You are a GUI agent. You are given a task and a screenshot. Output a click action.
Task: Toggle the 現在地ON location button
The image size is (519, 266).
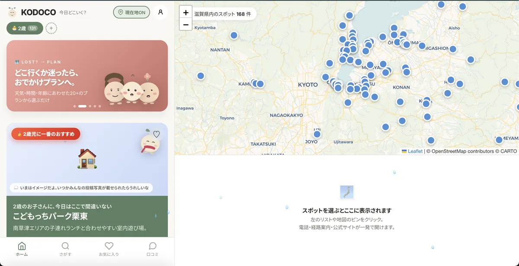click(x=131, y=12)
